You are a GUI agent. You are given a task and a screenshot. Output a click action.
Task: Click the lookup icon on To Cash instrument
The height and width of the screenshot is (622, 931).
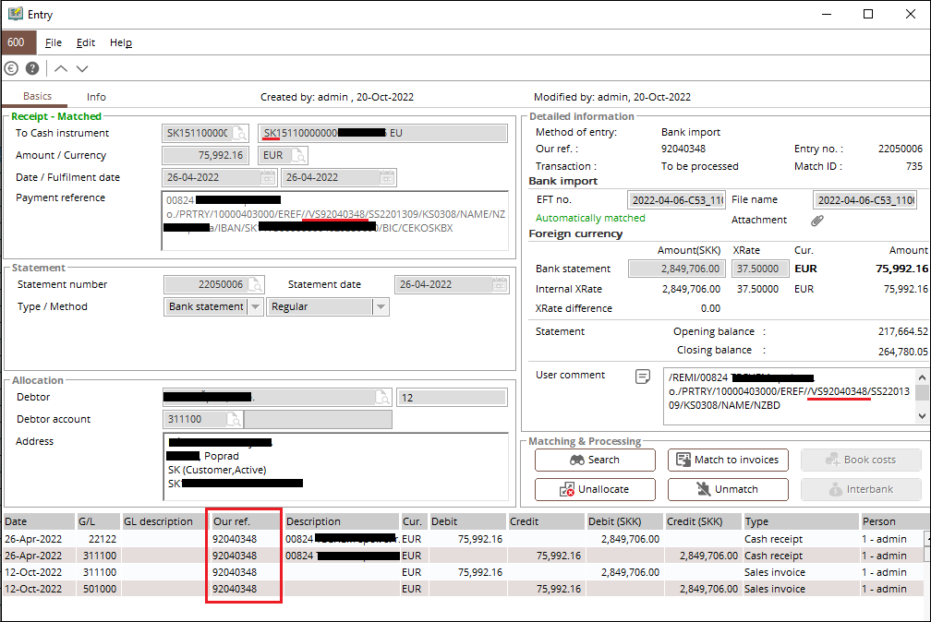click(241, 134)
